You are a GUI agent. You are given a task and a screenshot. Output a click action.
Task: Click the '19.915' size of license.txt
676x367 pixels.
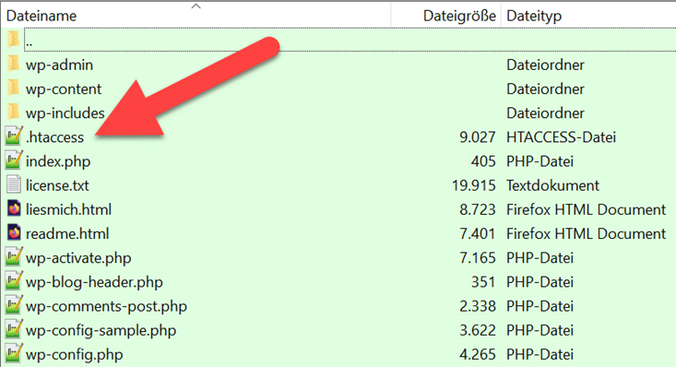pos(473,185)
